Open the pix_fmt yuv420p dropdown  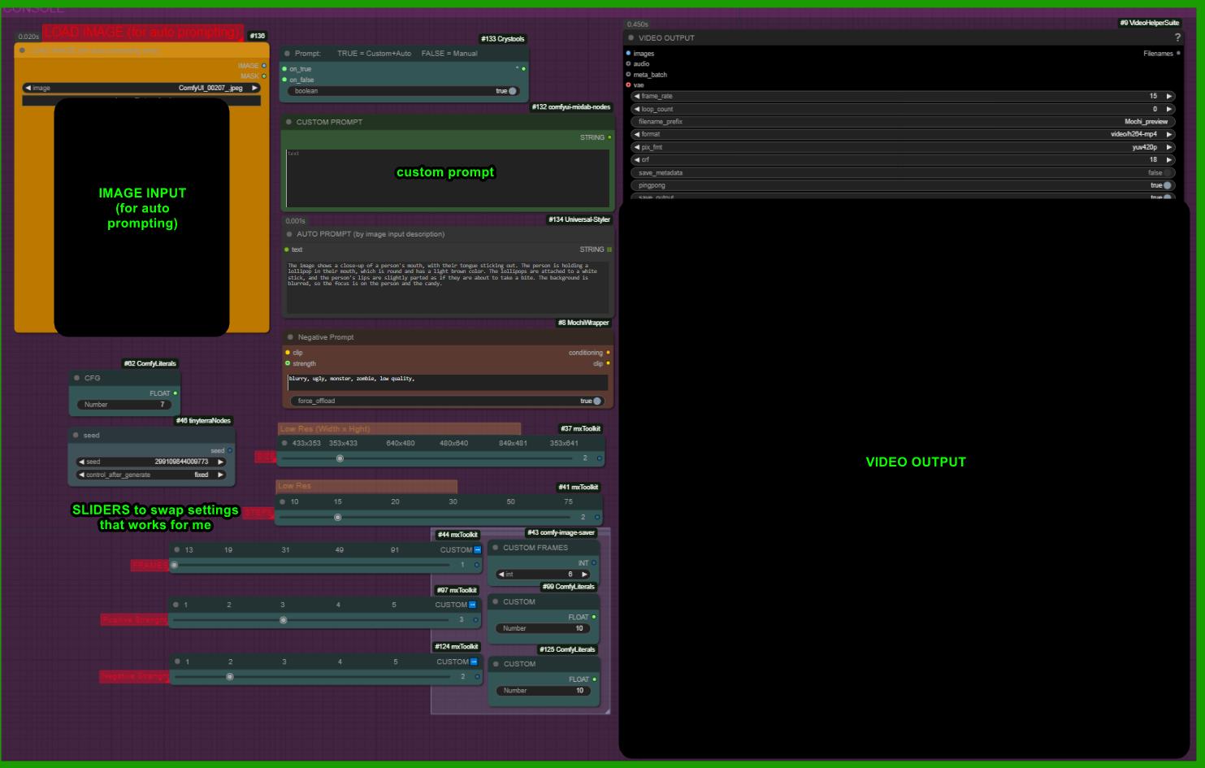tap(902, 148)
